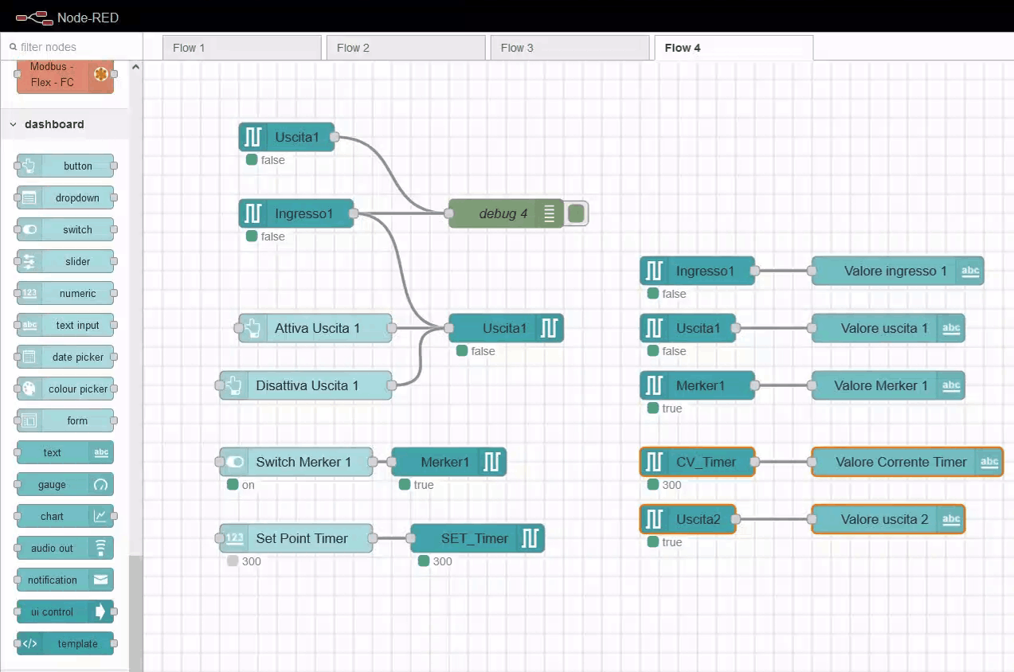Screen dimensions: 1014x672
Task: Click the Disattiva Uscita 1 button node
Action: (x=307, y=385)
